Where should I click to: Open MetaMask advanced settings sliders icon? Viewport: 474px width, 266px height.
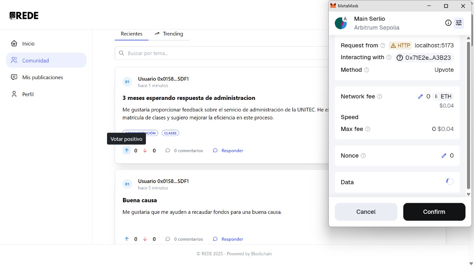pos(459,23)
